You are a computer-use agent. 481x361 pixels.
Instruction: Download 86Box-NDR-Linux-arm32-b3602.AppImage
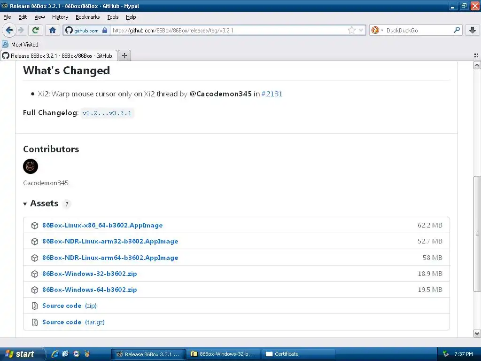click(x=110, y=241)
